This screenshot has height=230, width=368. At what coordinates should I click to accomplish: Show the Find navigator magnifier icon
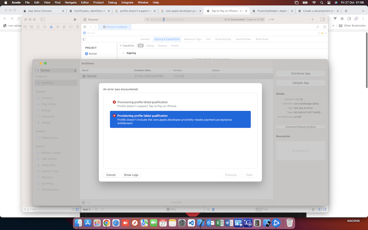[45, 27]
